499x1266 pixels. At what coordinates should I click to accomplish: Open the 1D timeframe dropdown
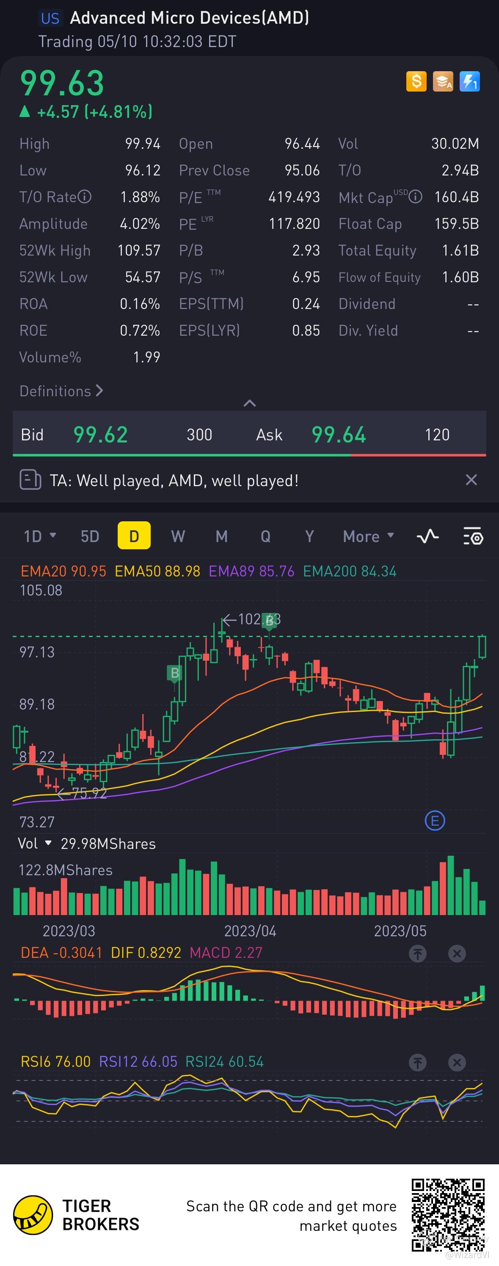(40, 536)
